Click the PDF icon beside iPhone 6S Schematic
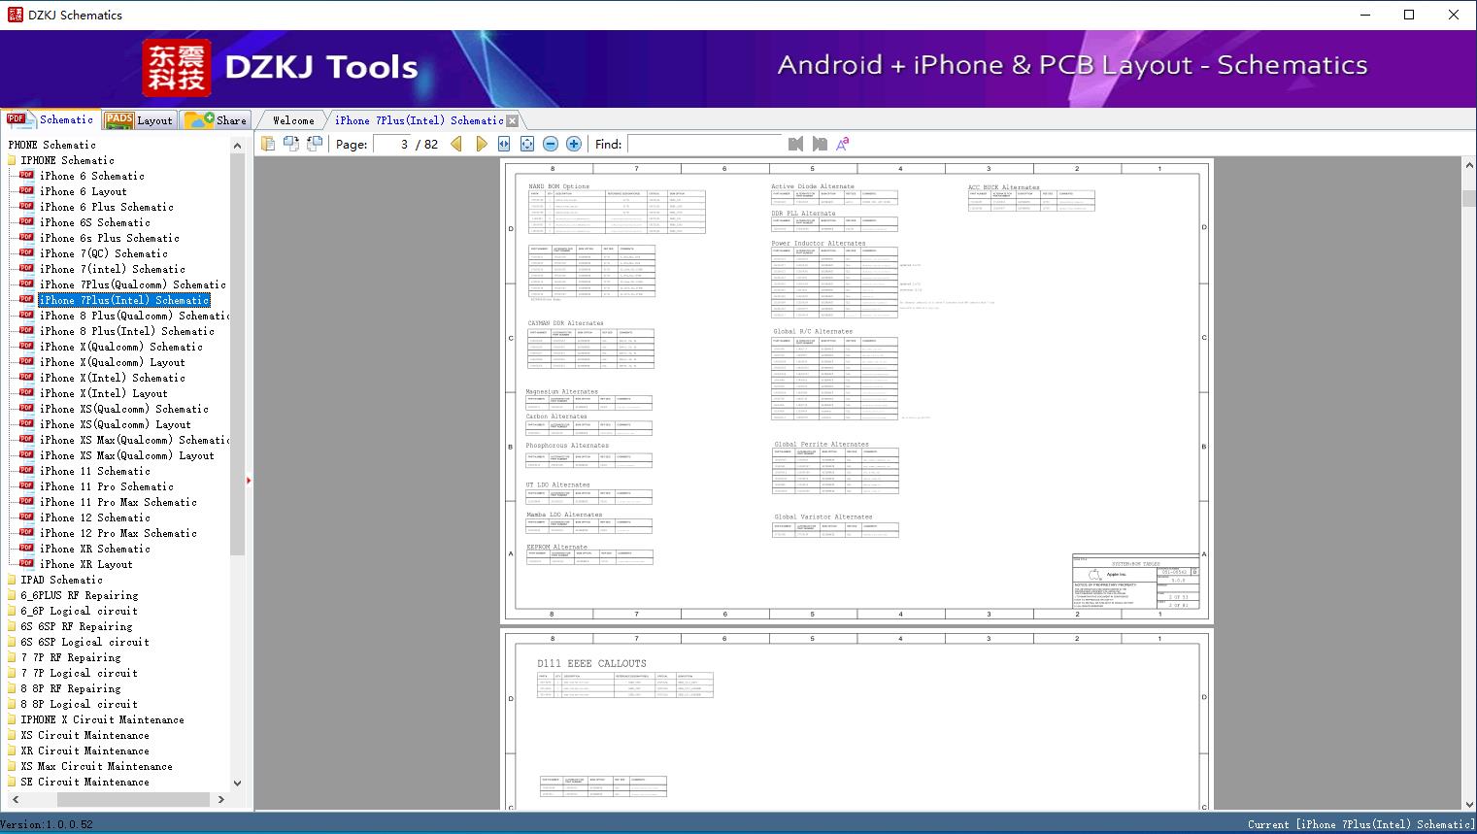The image size is (1477, 834). click(x=26, y=222)
